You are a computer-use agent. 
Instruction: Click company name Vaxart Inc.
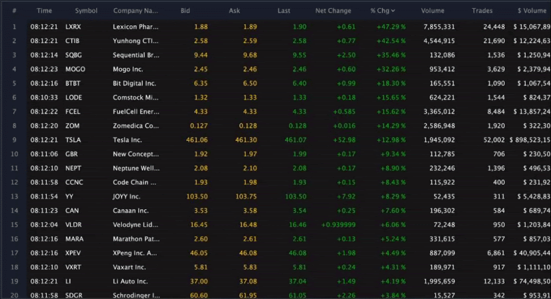(x=129, y=267)
